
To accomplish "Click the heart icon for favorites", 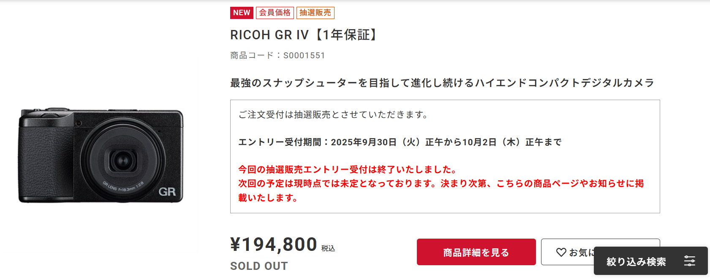I will (x=561, y=252).
